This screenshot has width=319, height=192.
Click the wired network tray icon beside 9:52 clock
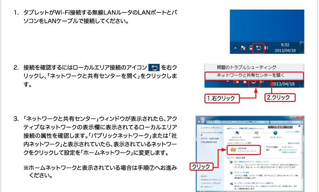(x=258, y=48)
